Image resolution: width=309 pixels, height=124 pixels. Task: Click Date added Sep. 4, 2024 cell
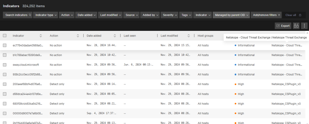pos(101,113)
